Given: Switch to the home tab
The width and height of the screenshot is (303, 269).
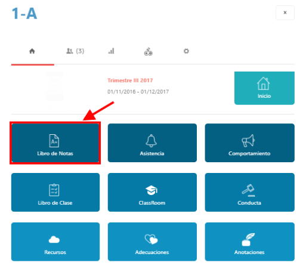Looking at the screenshot, I should point(32,51).
